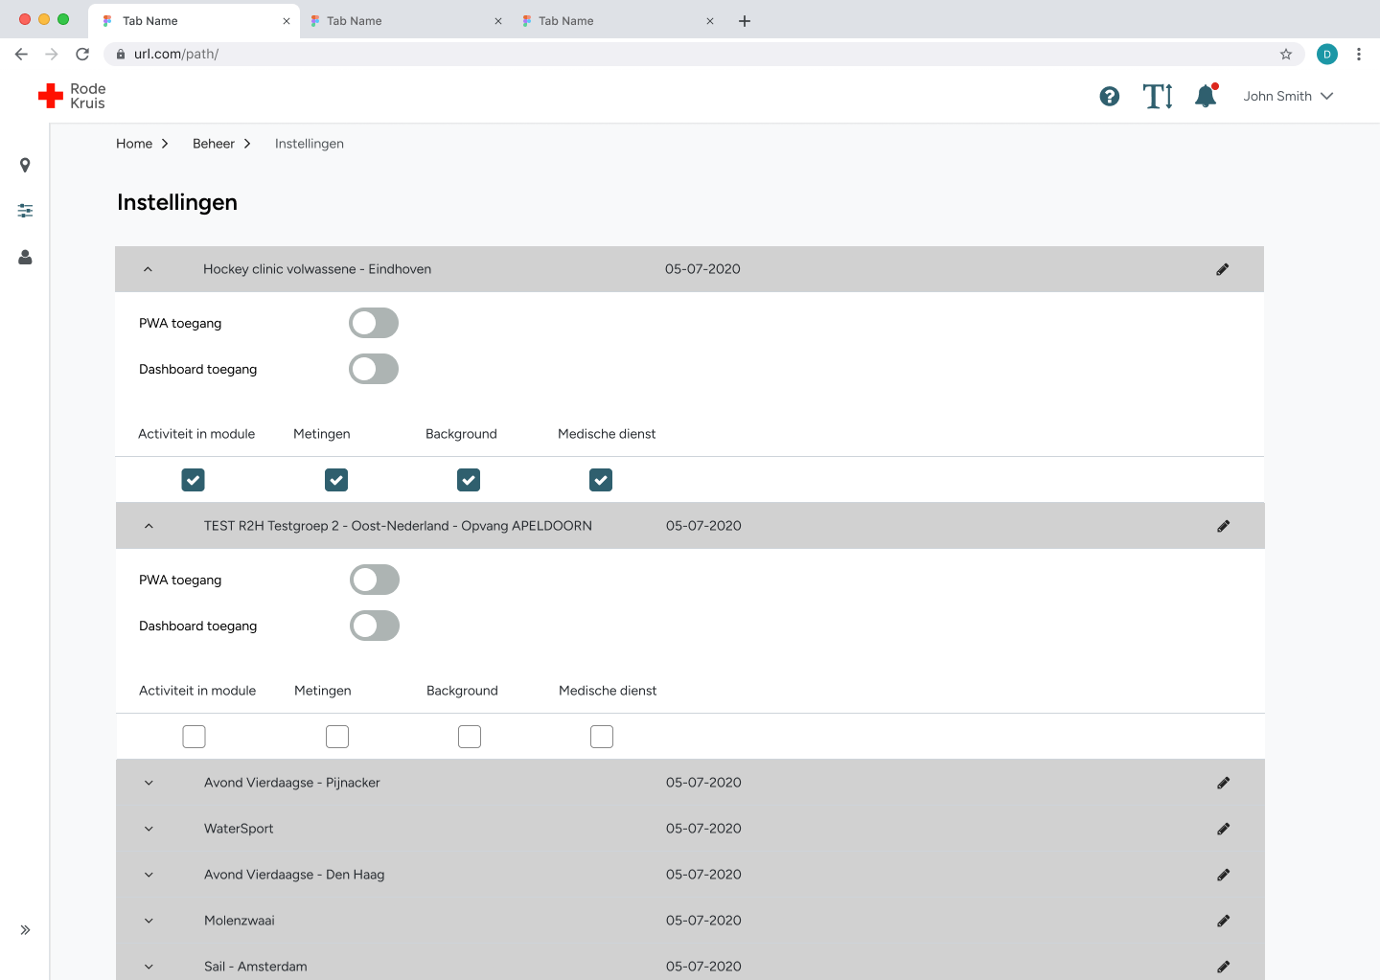The width and height of the screenshot is (1380, 980).
Task: Uncheck Metingen for Hockey clinic
Action: pos(336,480)
